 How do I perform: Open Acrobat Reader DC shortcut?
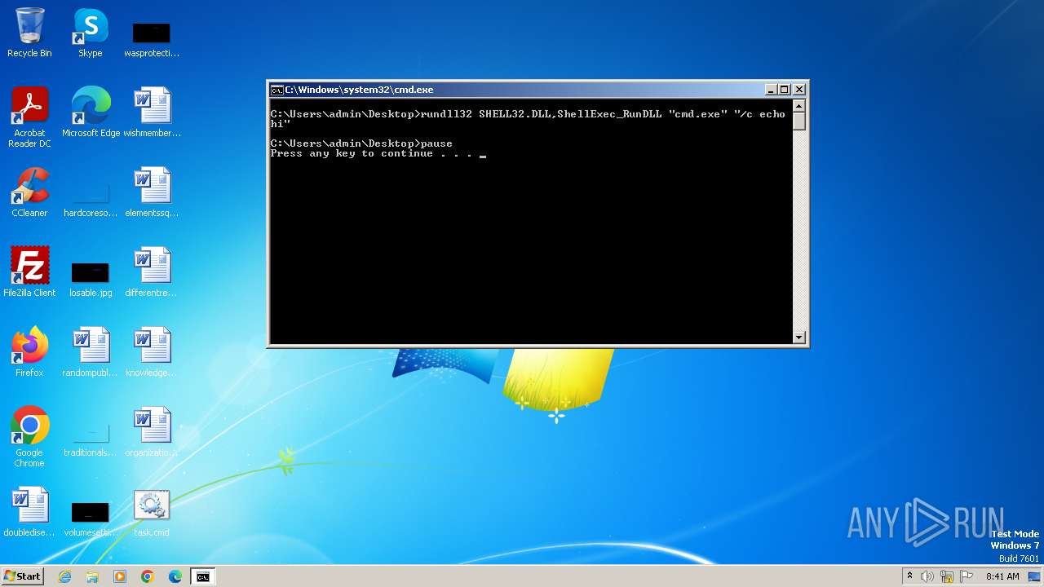(x=29, y=117)
